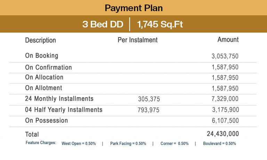The height and width of the screenshot is (160, 267).
Task: Click the 1,745 Sq.Ft text
Action: 160,24
